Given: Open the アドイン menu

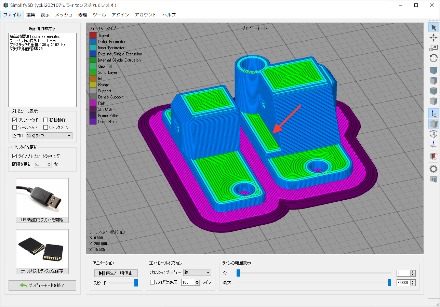Looking at the screenshot, I should [x=120, y=15].
